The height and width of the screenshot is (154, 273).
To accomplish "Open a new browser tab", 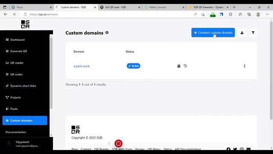I will 234,7.
